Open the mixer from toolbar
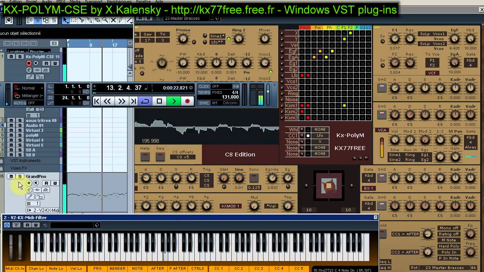Viewport: 484px width, 272px height. 54,20
